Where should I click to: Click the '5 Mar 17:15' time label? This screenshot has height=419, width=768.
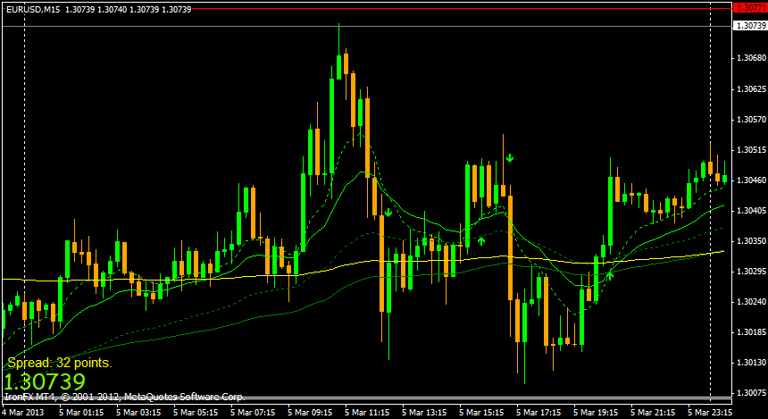click(x=538, y=413)
